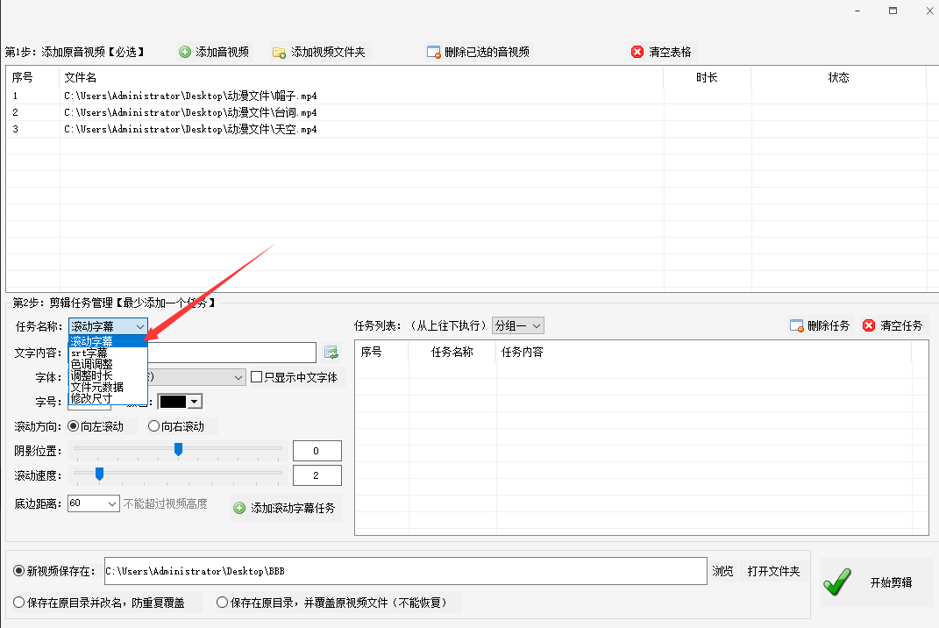939x628 pixels.
Task: Select the row with 天空.mp4
Action: click(467, 130)
